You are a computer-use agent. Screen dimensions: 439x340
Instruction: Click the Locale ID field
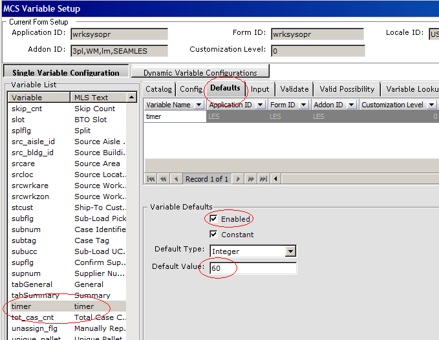434,34
